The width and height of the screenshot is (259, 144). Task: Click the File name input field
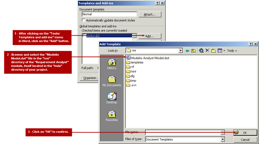coord(183,132)
